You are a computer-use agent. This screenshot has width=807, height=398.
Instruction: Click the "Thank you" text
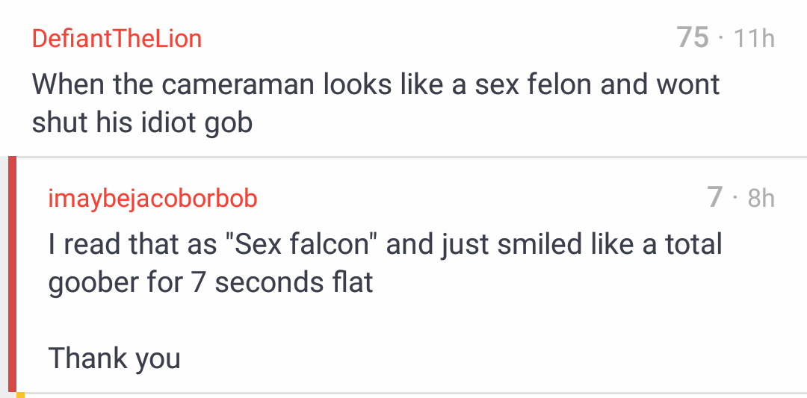tap(114, 358)
